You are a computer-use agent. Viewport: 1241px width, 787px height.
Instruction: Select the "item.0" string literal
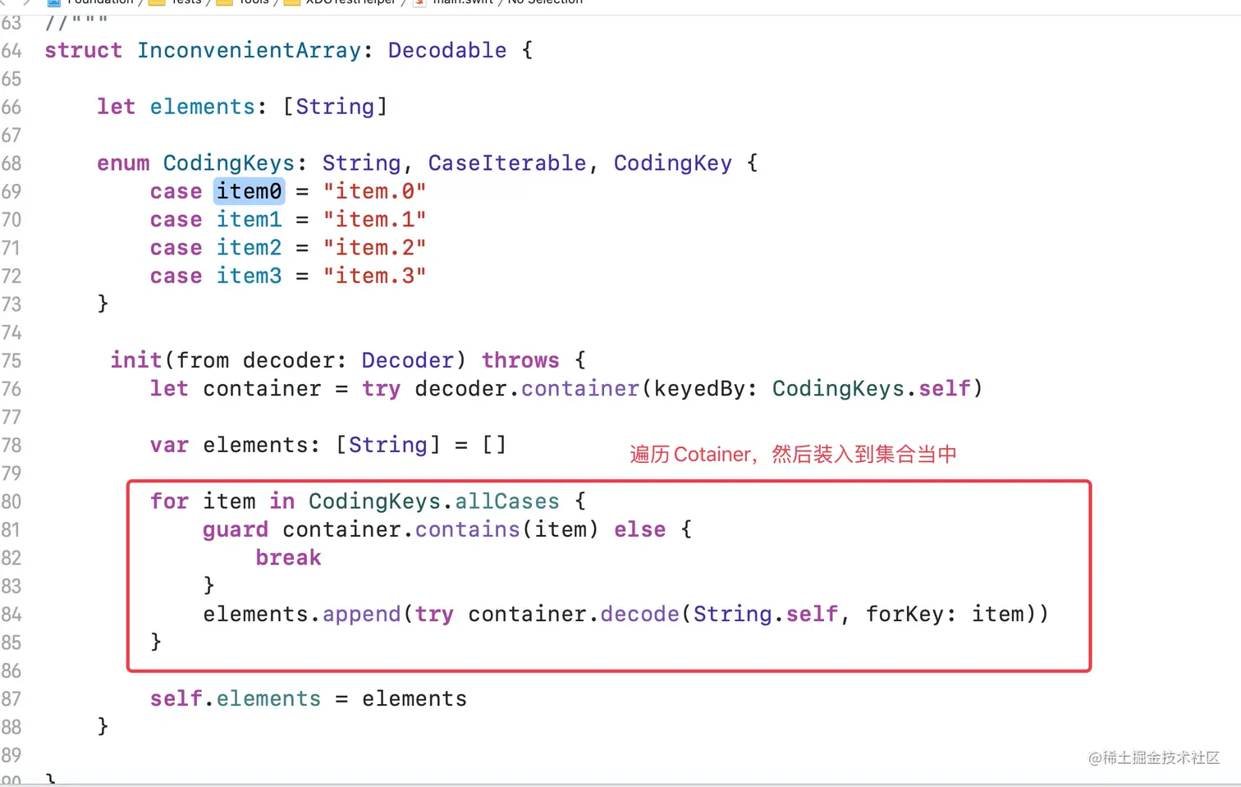(375, 191)
